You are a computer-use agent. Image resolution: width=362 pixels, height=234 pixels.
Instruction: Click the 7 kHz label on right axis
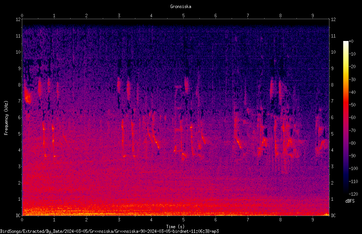(x=332, y=101)
